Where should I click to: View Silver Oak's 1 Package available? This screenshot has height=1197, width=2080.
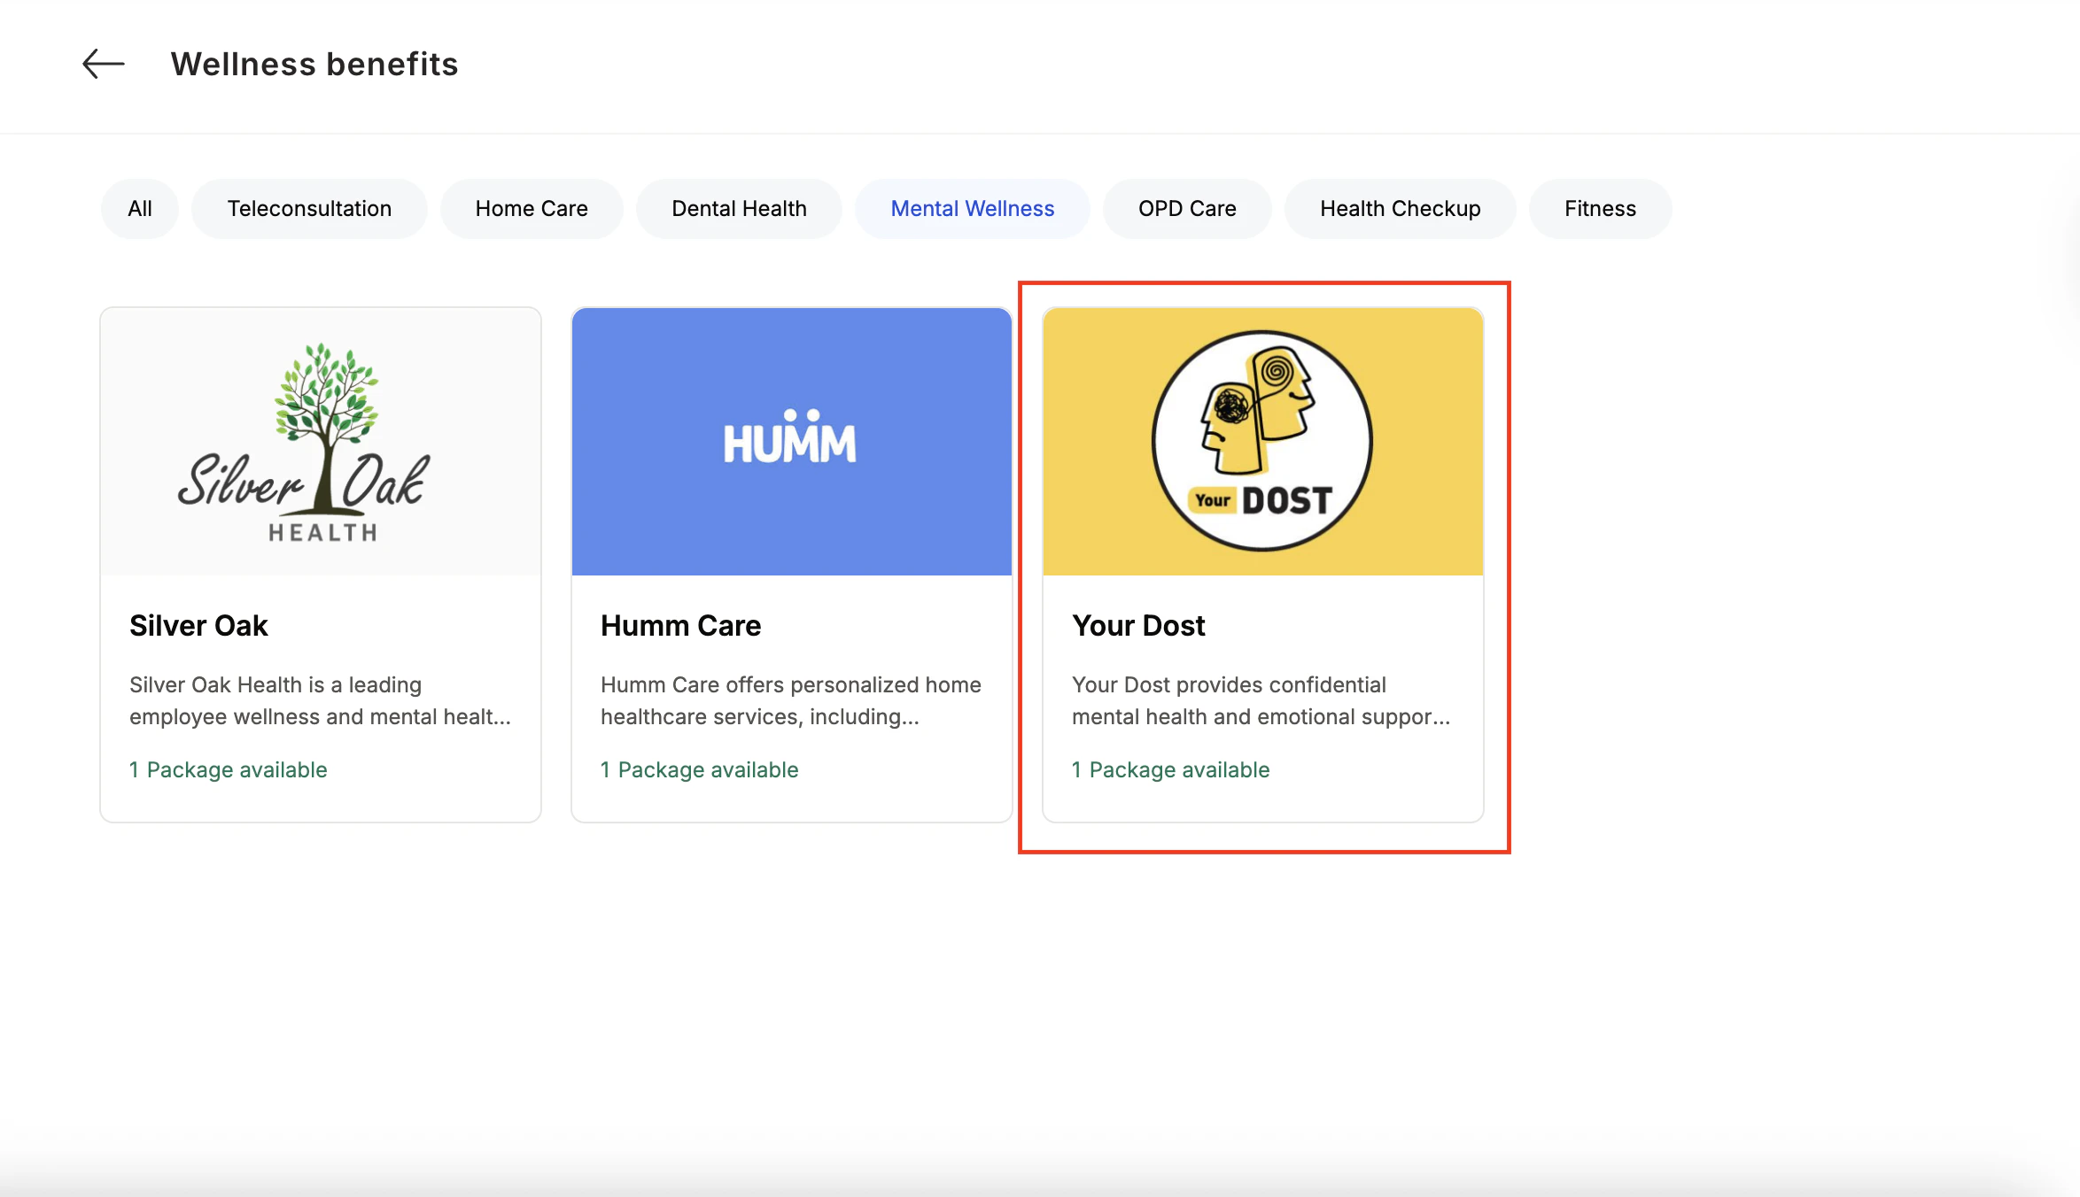(229, 770)
